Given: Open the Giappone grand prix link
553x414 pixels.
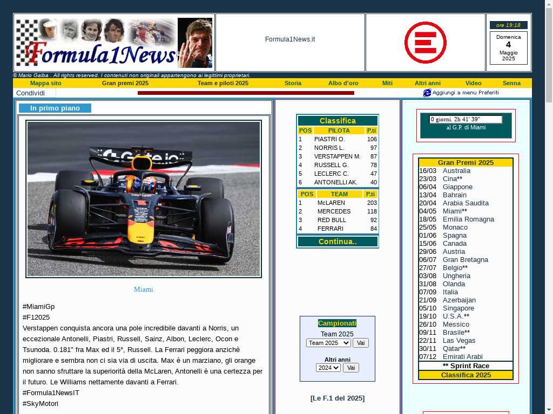Looking at the screenshot, I should click(457, 187).
